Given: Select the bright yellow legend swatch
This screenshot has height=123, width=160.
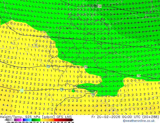Looking at the screenshot, I should 41,120.
